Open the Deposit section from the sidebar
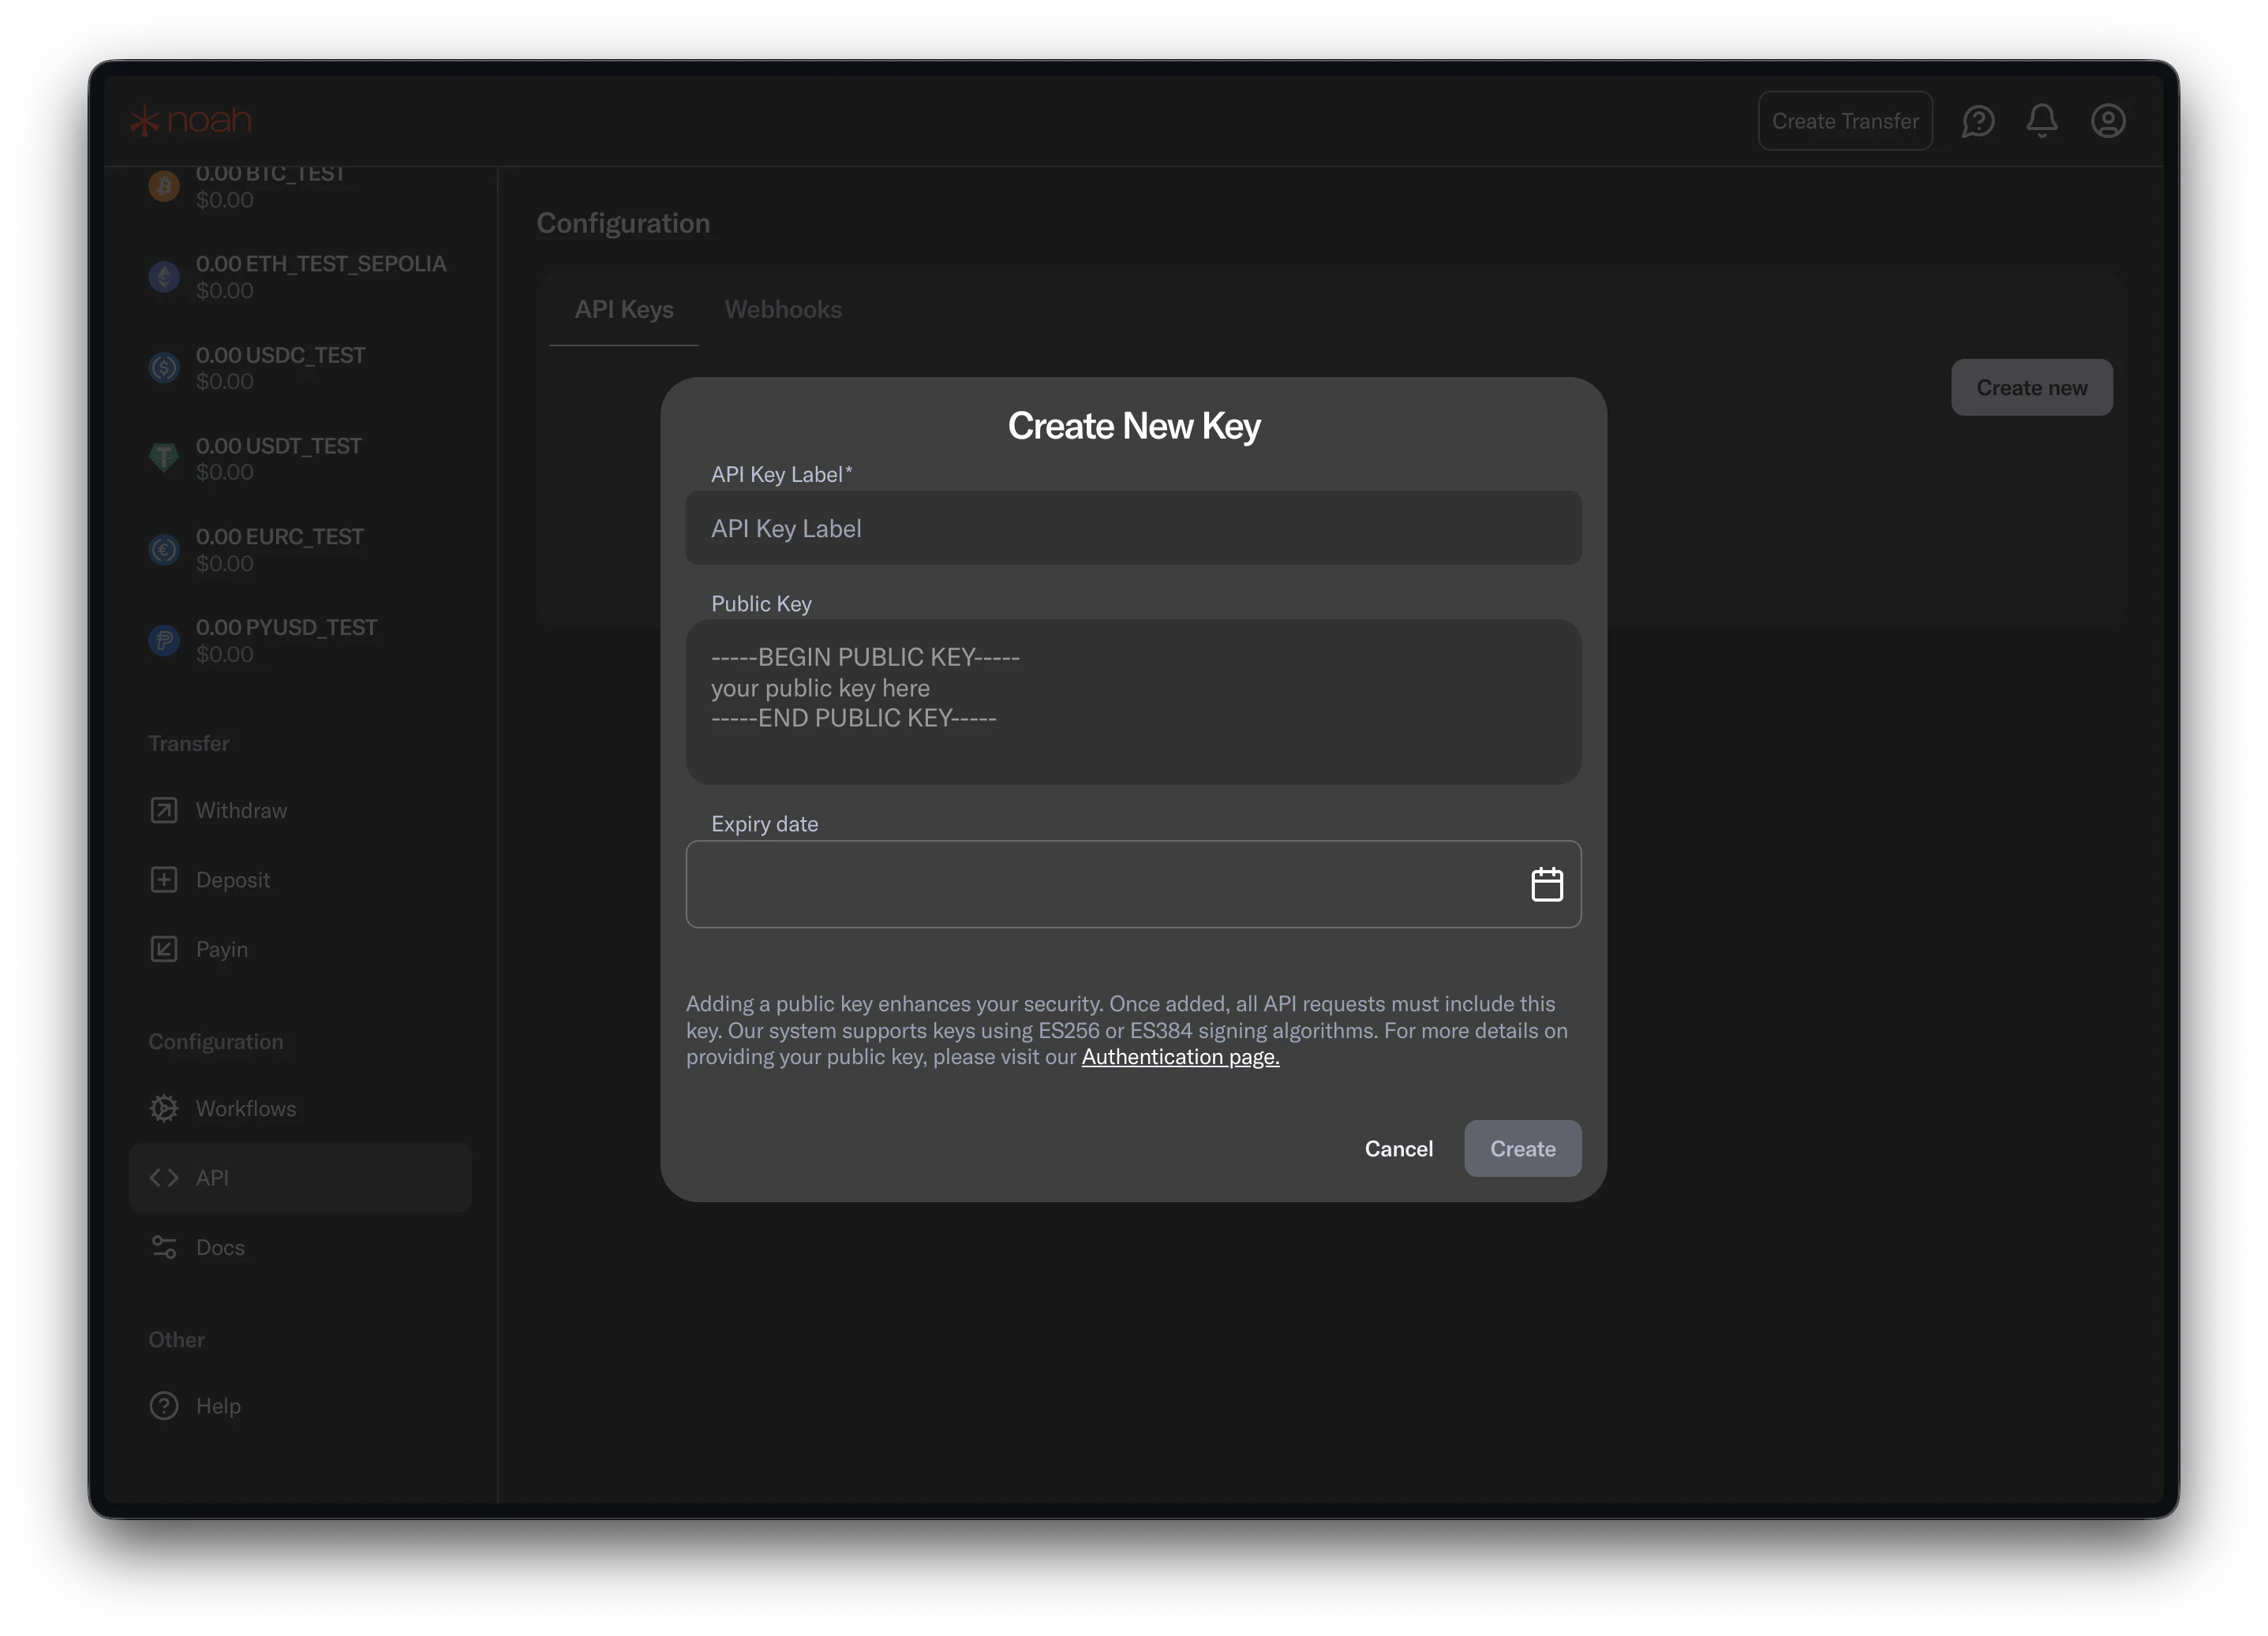The width and height of the screenshot is (2268, 1636). pyautogui.click(x=163, y=880)
